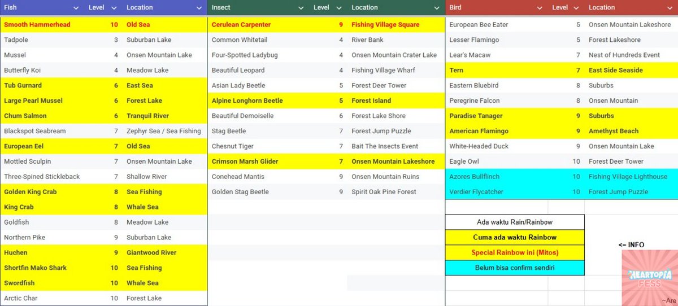This screenshot has height=306, width=678.
Task: Click the Ada waktu Rain/Rainbow legend cell
Action: tap(515, 222)
